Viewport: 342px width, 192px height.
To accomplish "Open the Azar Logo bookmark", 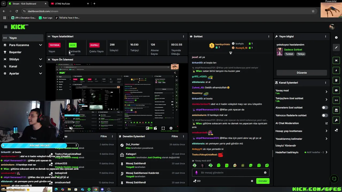I will (x=45, y=18).
